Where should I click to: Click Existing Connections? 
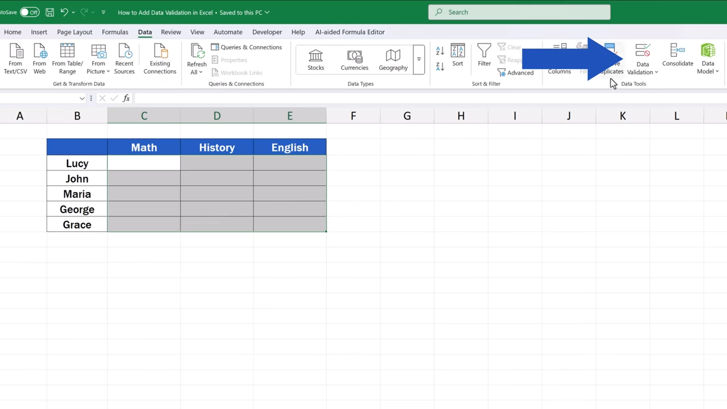tap(160, 60)
